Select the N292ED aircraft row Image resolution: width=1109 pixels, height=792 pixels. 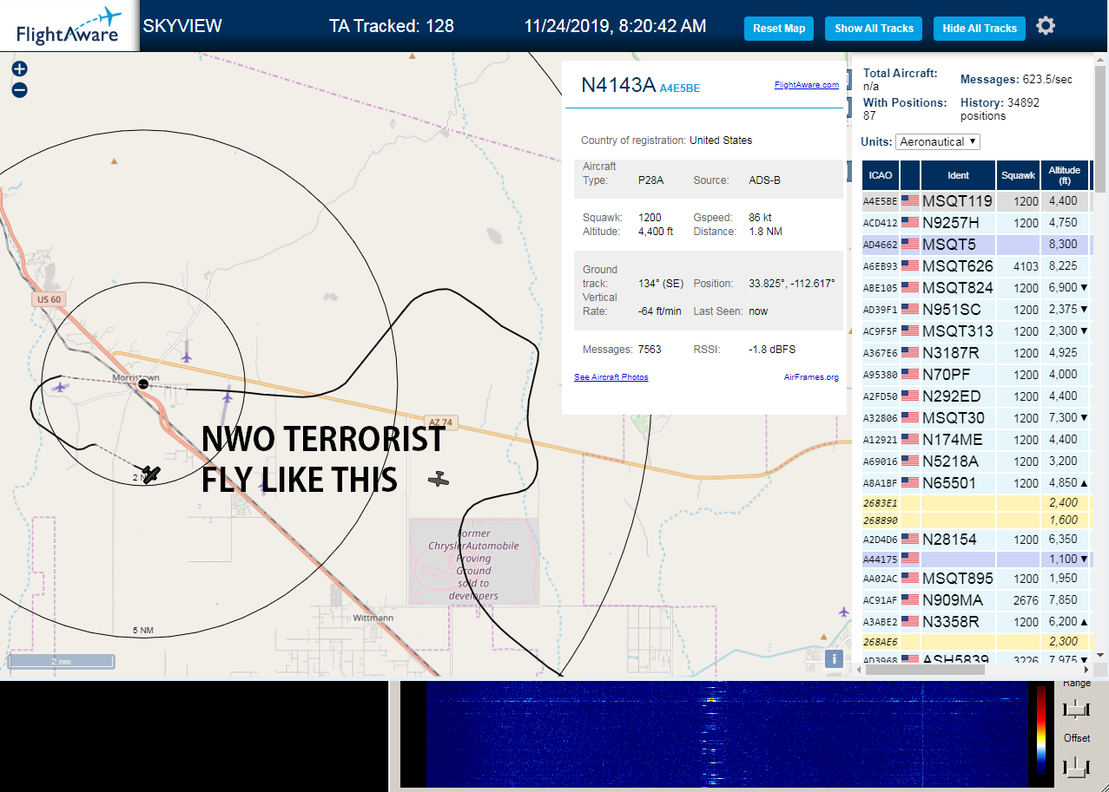pos(976,396)
